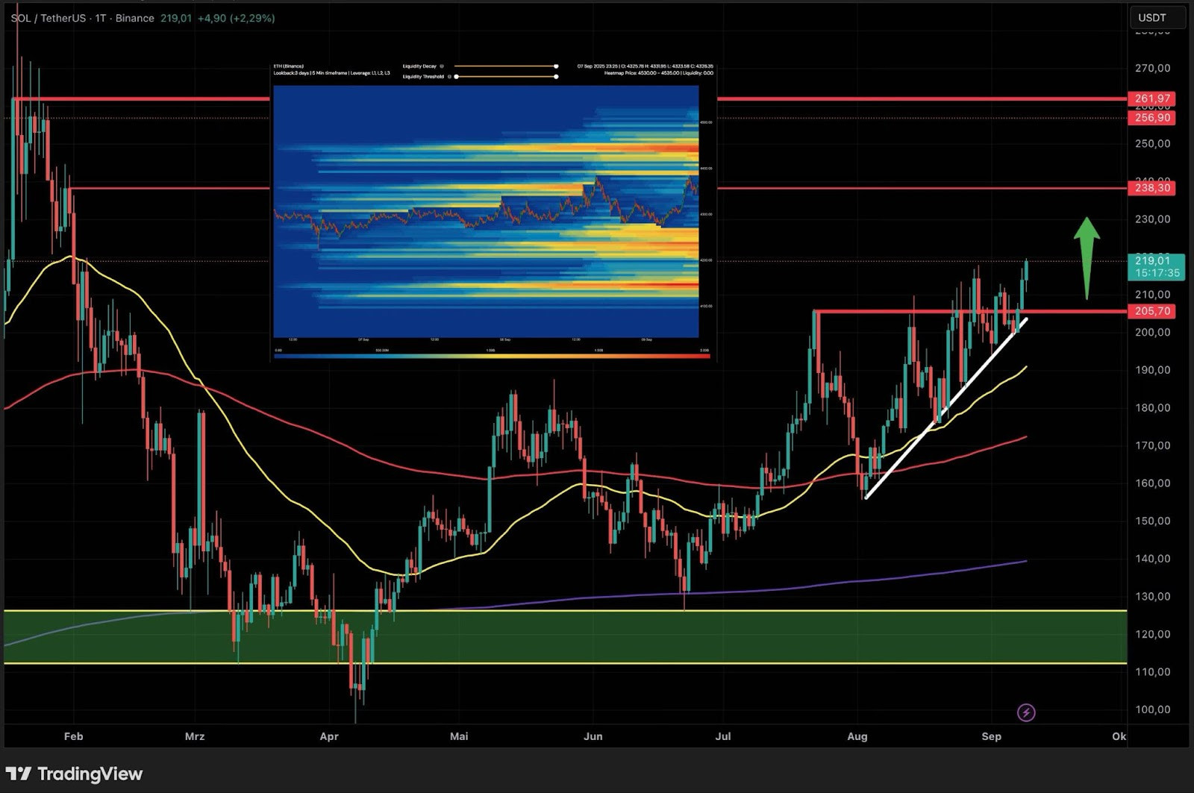Click the current price label 219,01
The height and width of the screenshot is (793, 1194).
tap(1157, 266)
